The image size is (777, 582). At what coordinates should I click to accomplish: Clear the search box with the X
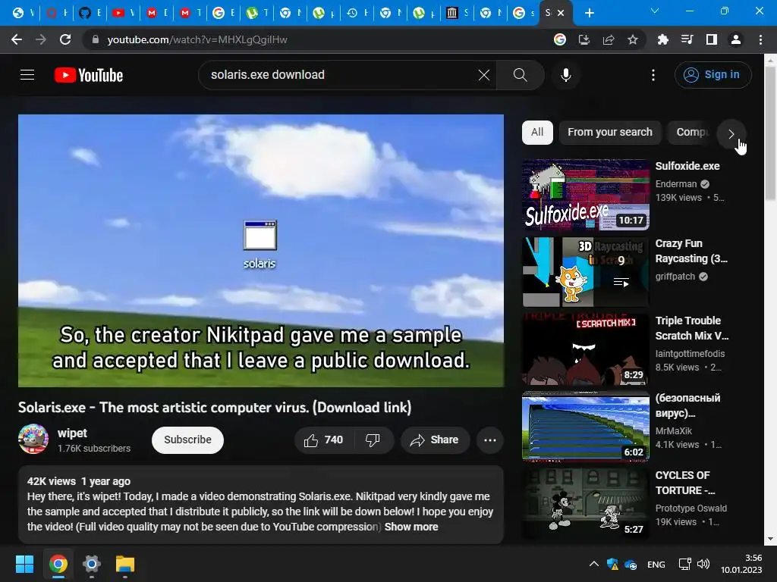point(483,75)
